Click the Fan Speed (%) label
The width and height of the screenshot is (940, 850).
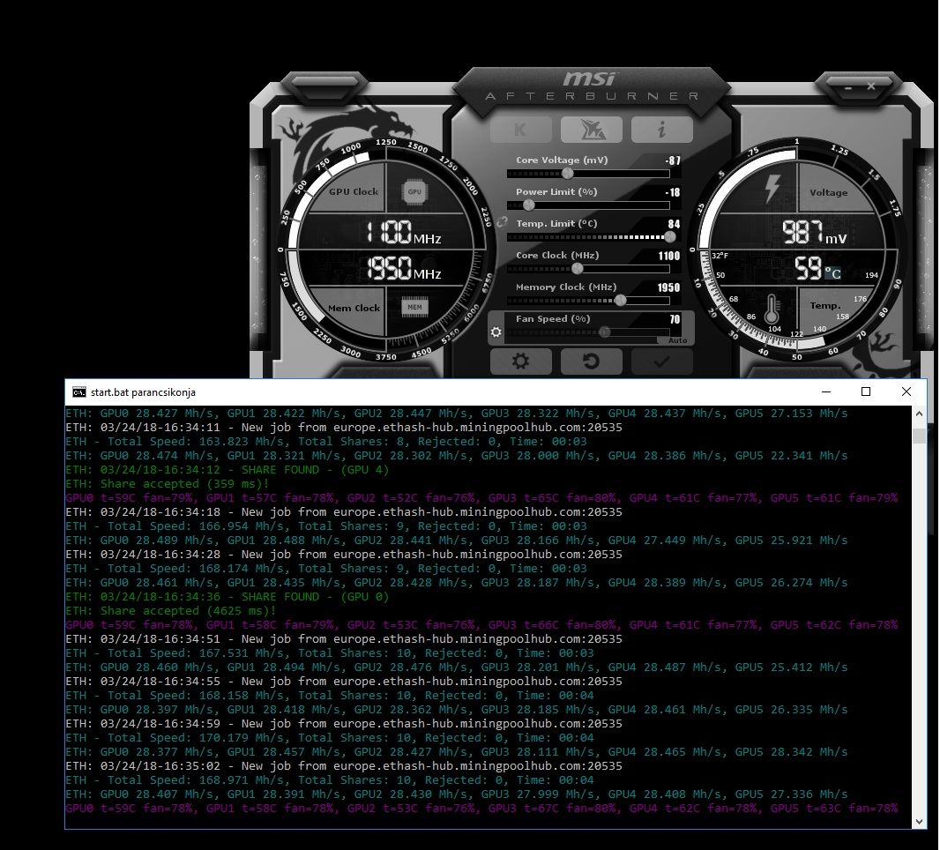[x=553, y=319]
